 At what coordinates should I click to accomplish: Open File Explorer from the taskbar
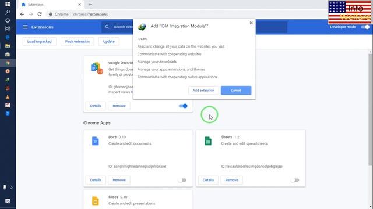8,46
